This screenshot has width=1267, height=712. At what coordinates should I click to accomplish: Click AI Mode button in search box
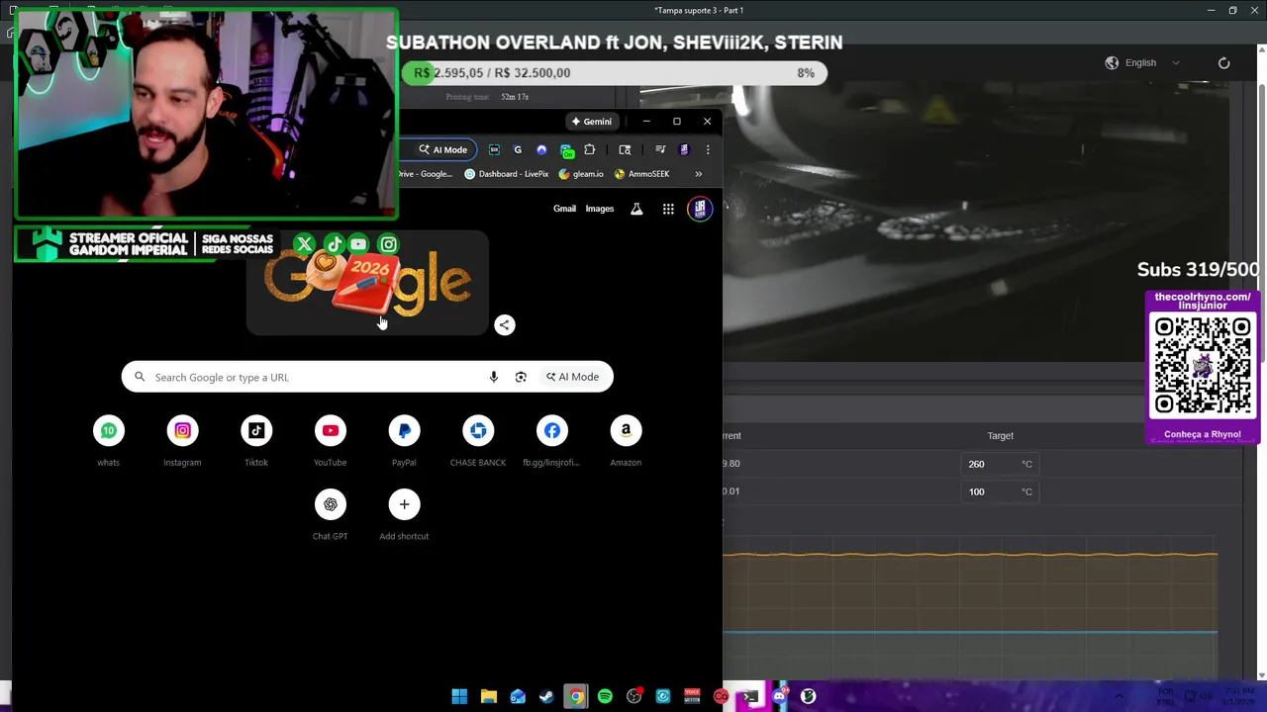[572, 377]
